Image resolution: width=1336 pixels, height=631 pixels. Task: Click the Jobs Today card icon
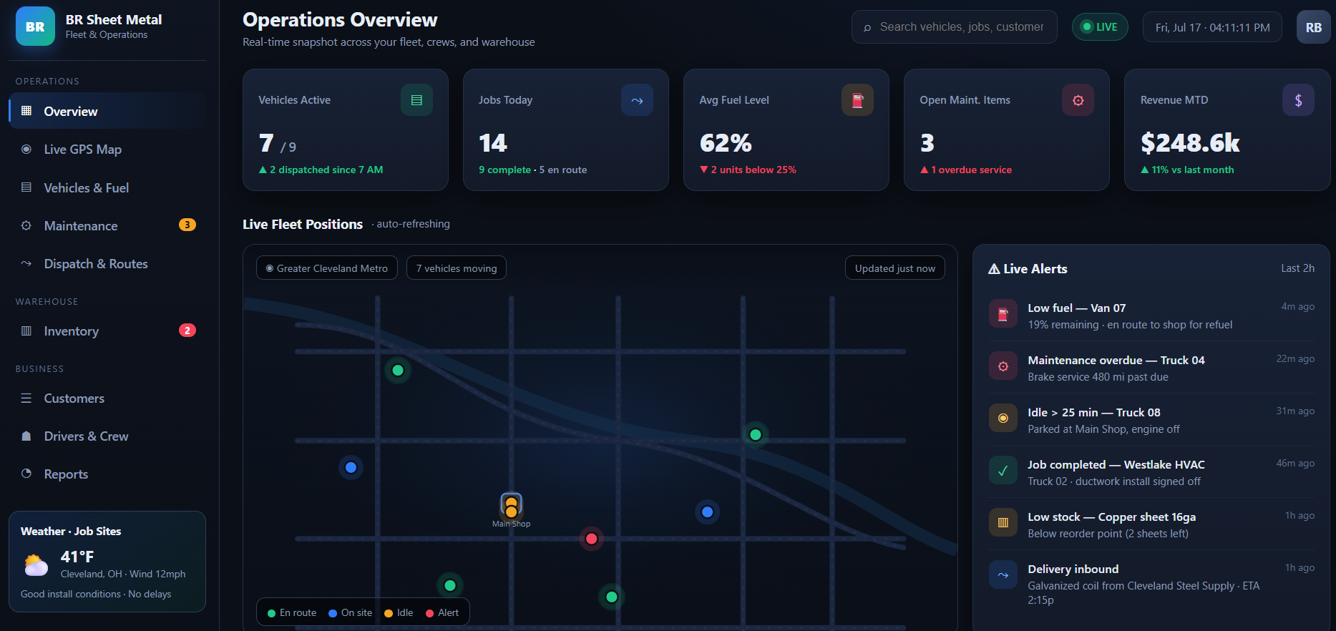click(x=637, y=100)
